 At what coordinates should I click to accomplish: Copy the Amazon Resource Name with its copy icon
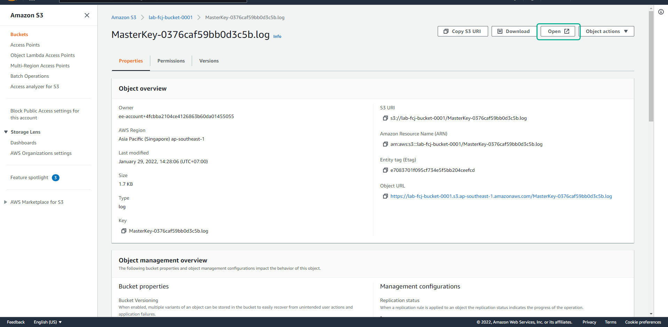pyautogui.click(x=385, y=144)
